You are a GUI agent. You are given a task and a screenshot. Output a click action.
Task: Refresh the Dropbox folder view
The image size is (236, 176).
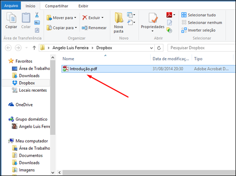(x=159, y=48)
